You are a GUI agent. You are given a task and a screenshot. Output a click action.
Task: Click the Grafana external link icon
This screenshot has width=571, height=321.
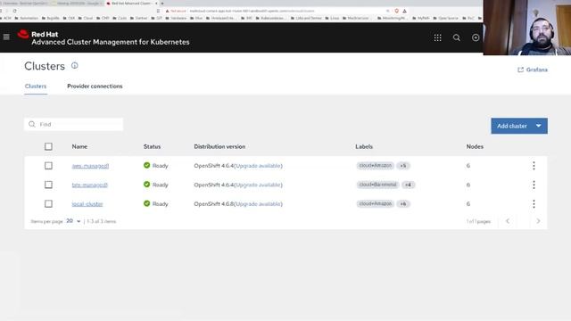tap(520, 70)
